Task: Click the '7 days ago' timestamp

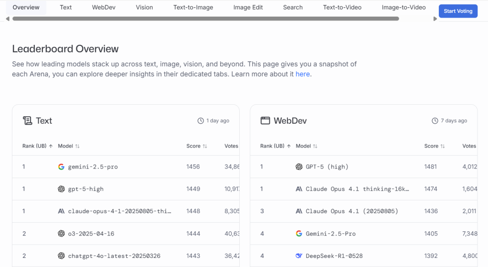Action: pyautogui.click(x=454, y=120)
